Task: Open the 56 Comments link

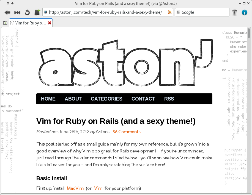Action: (127, 132)
